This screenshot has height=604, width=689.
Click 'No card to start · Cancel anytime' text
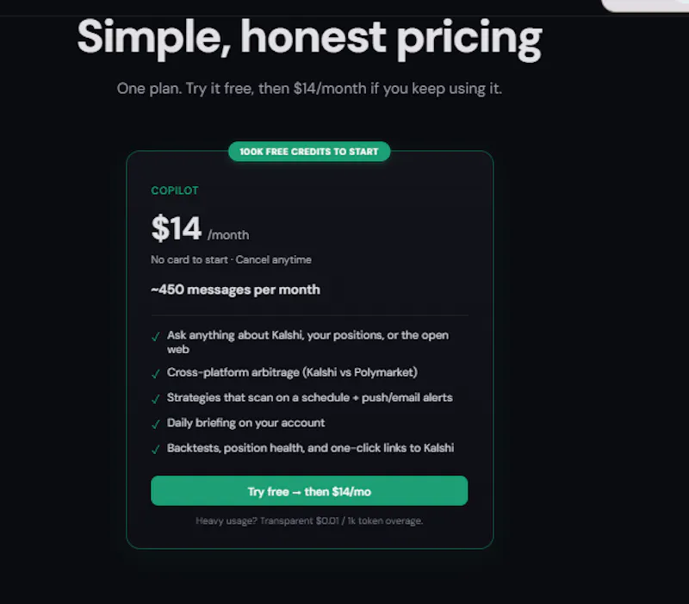[x=231, y=260]
